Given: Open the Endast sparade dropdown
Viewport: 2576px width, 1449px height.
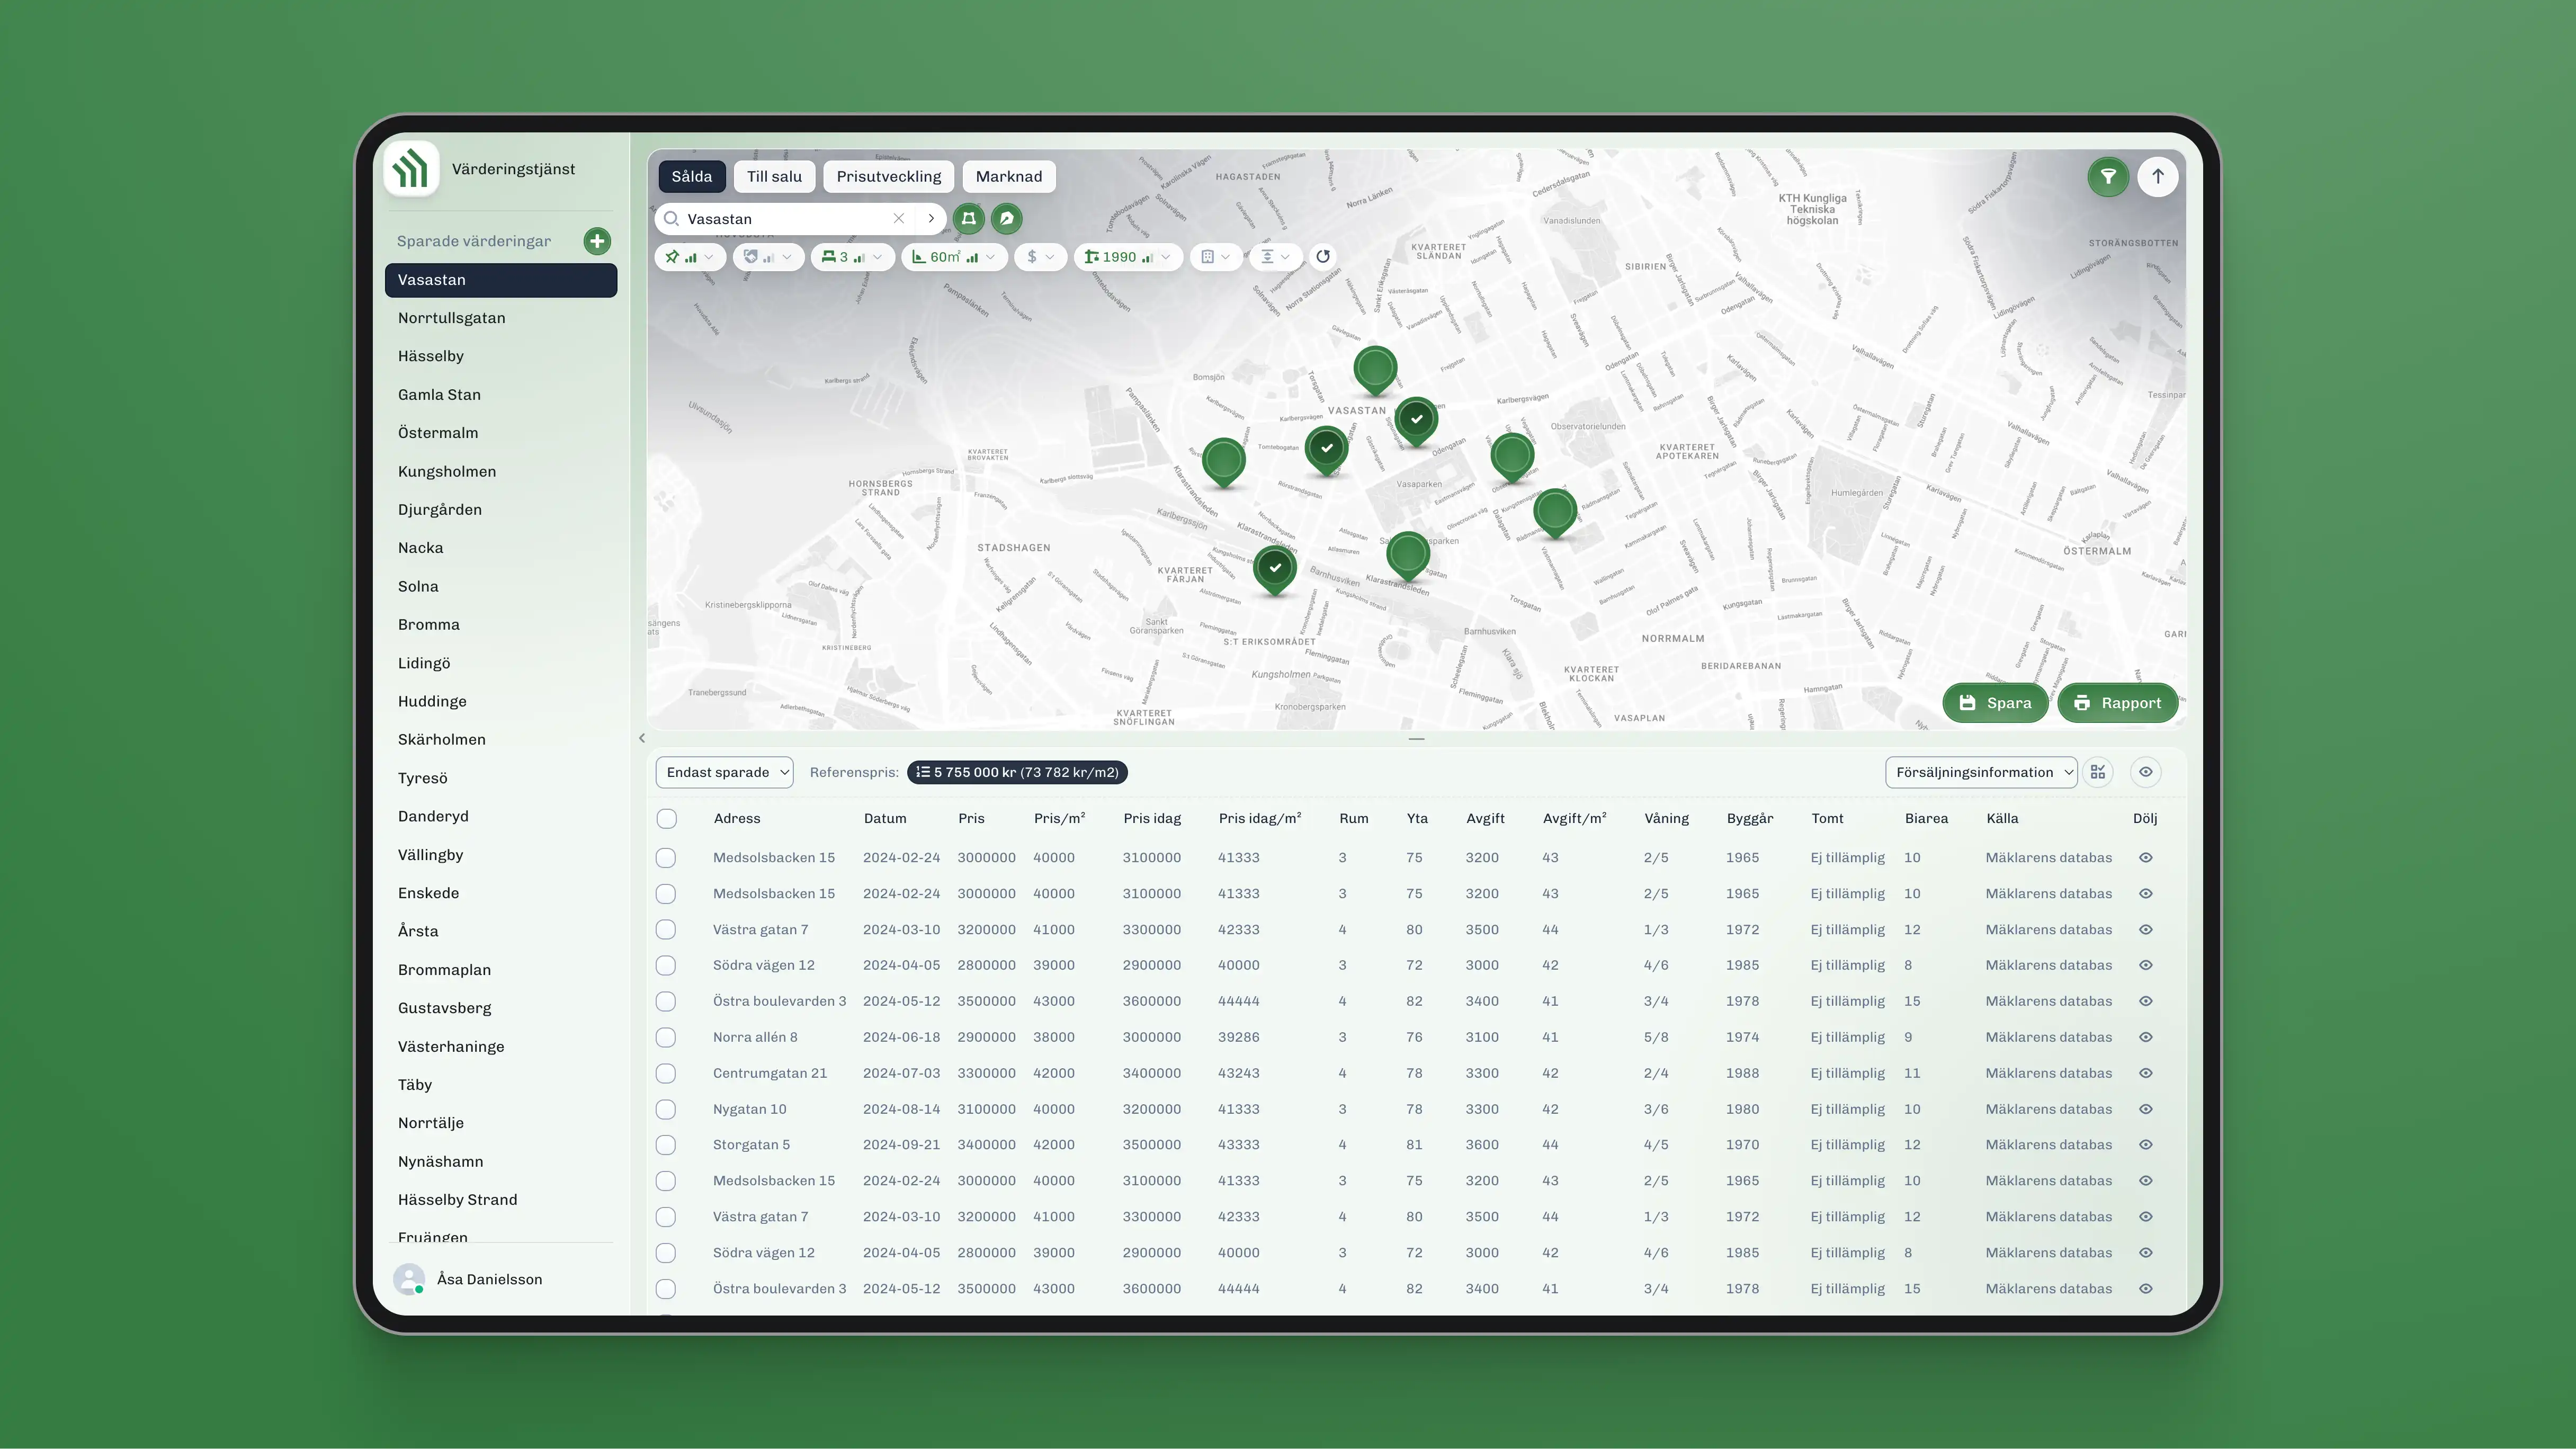Looking at the screenshot, I should [724, 772].
